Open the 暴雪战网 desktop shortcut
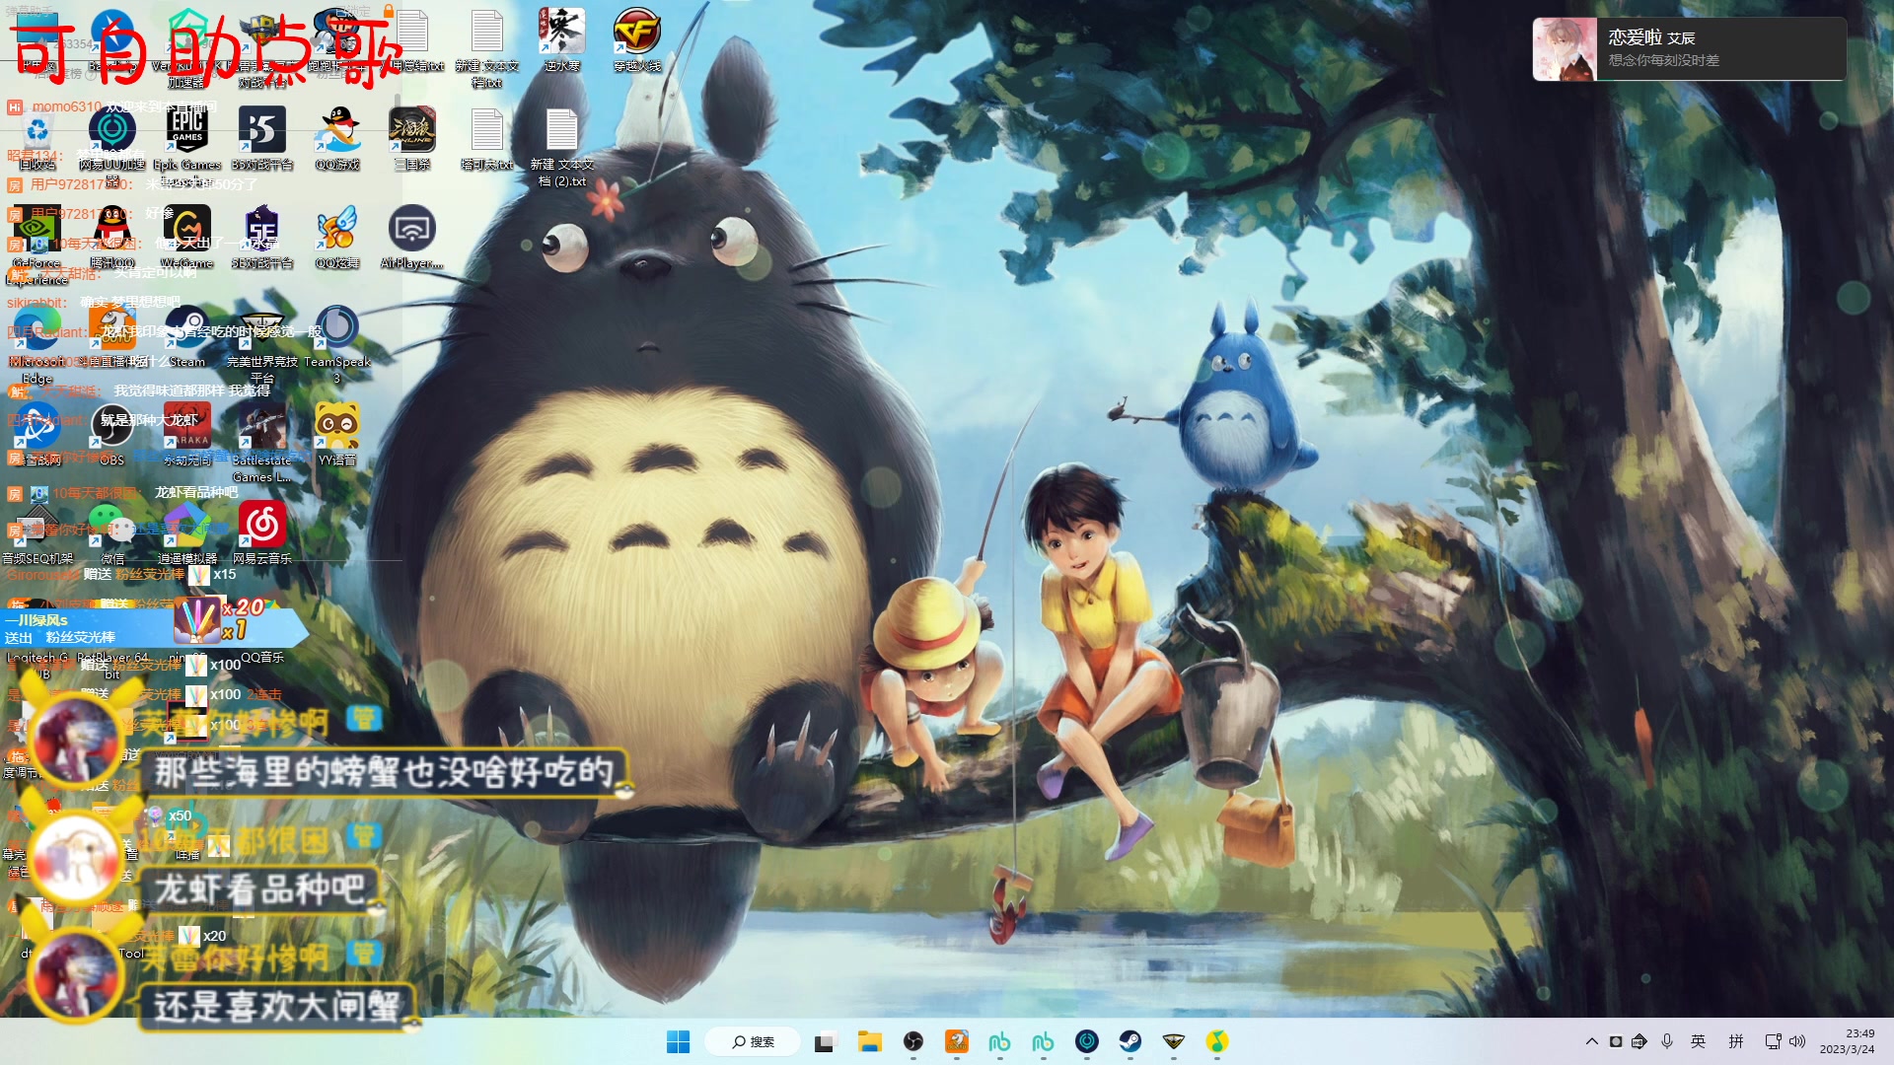The image size is (1894, 1065). [37, 434]
